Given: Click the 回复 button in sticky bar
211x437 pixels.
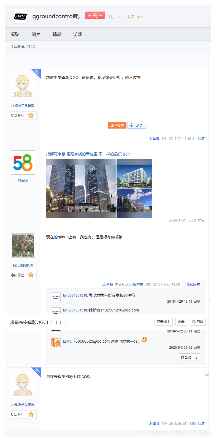Looking at the screenshot, I should pyautogui.click(x=198, y=322).
